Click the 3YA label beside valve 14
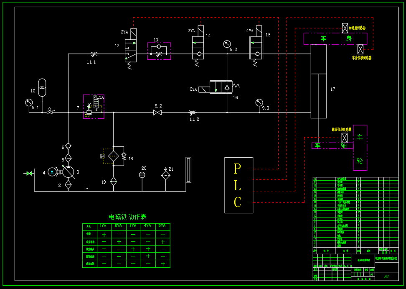The image size is (406, 289). pos(191,31)
